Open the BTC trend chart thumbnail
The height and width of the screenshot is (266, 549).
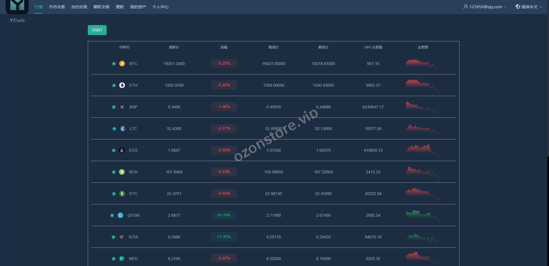pos(423,64)
